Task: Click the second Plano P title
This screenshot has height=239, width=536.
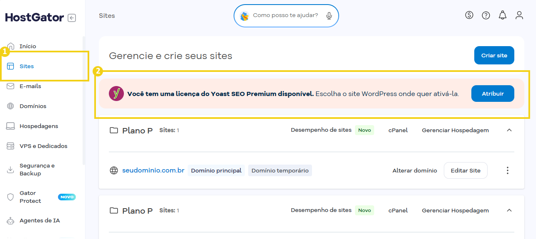Action: click(137, 211)
